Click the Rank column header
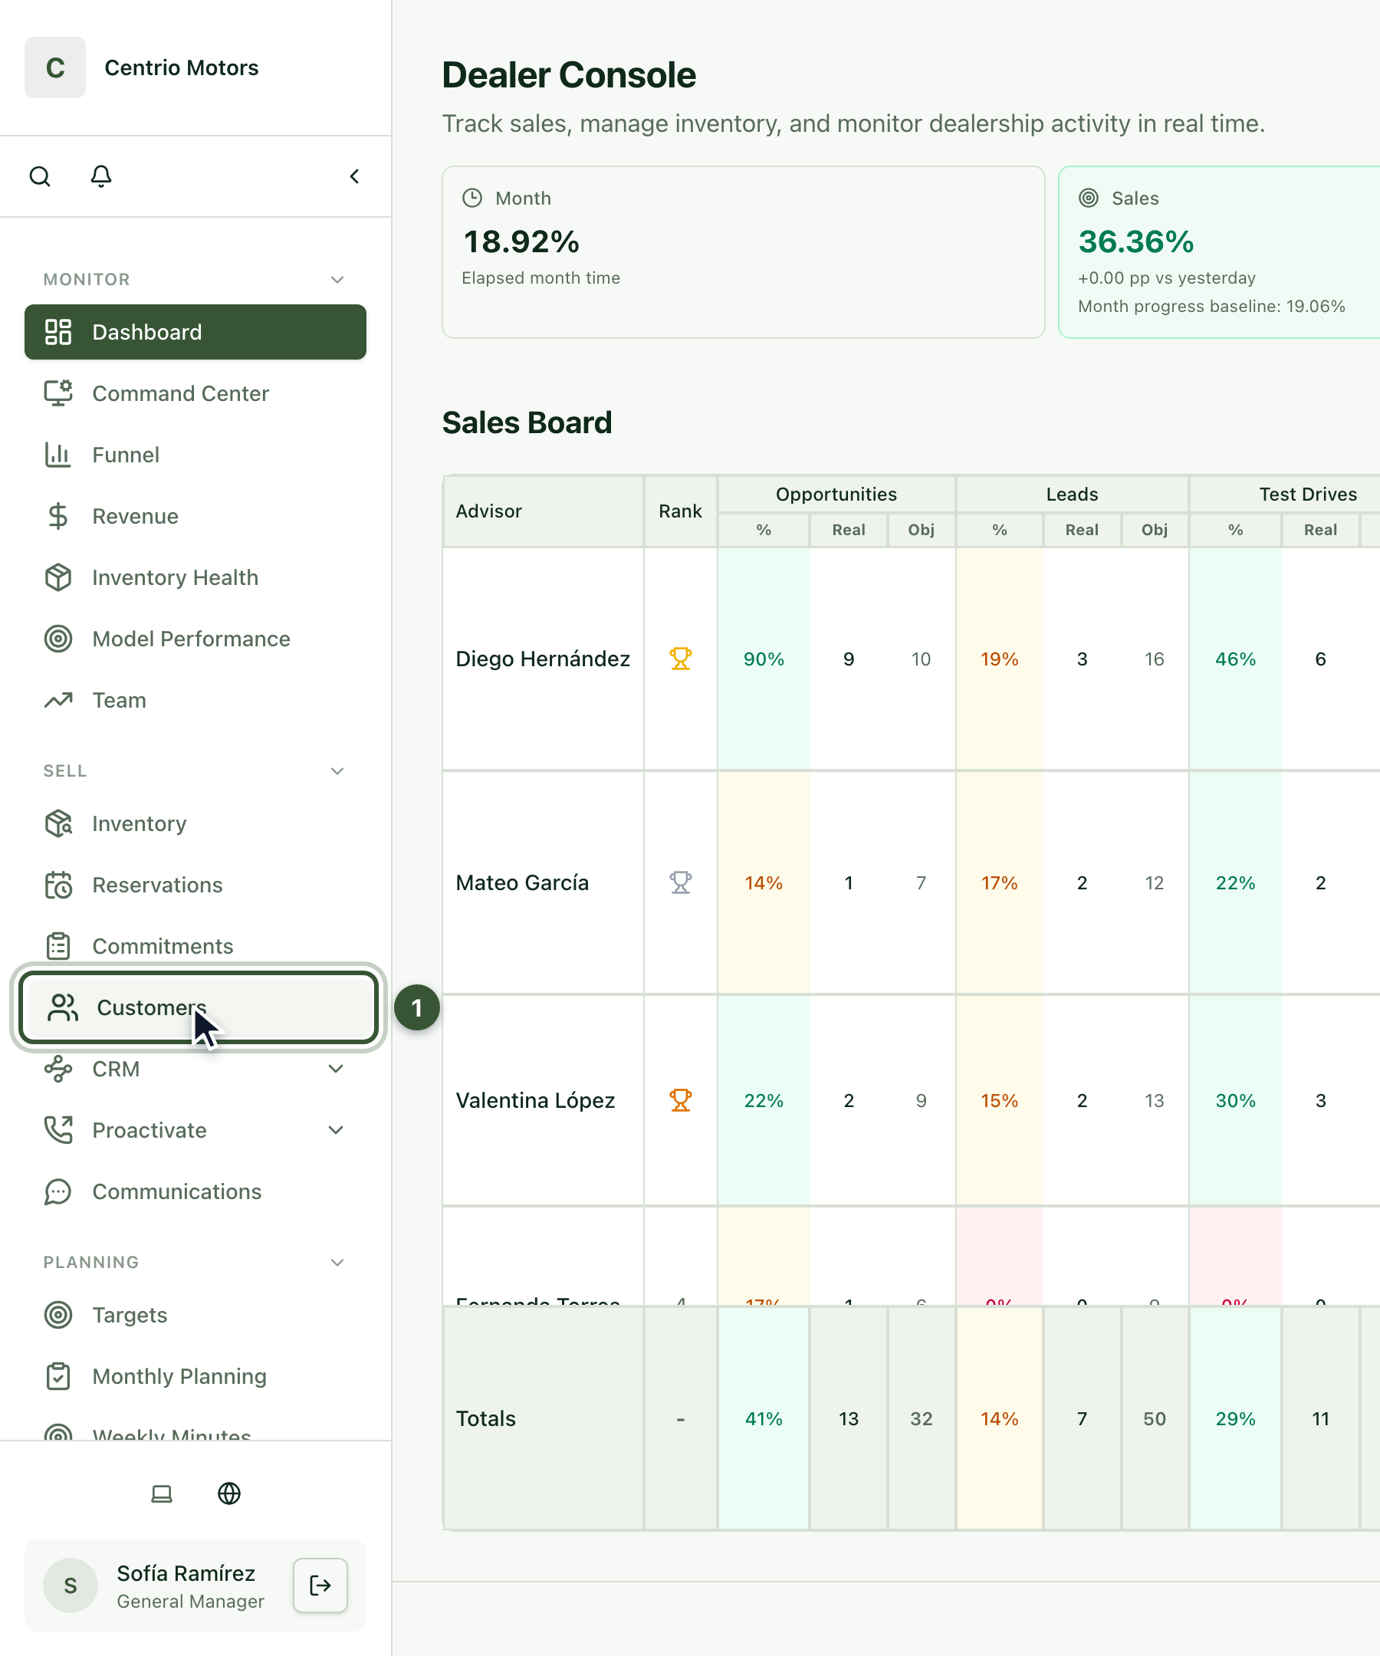The image size is (1380, 1656). point(680,511)
